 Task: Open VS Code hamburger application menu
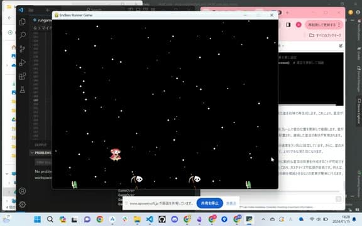point(31,10)
